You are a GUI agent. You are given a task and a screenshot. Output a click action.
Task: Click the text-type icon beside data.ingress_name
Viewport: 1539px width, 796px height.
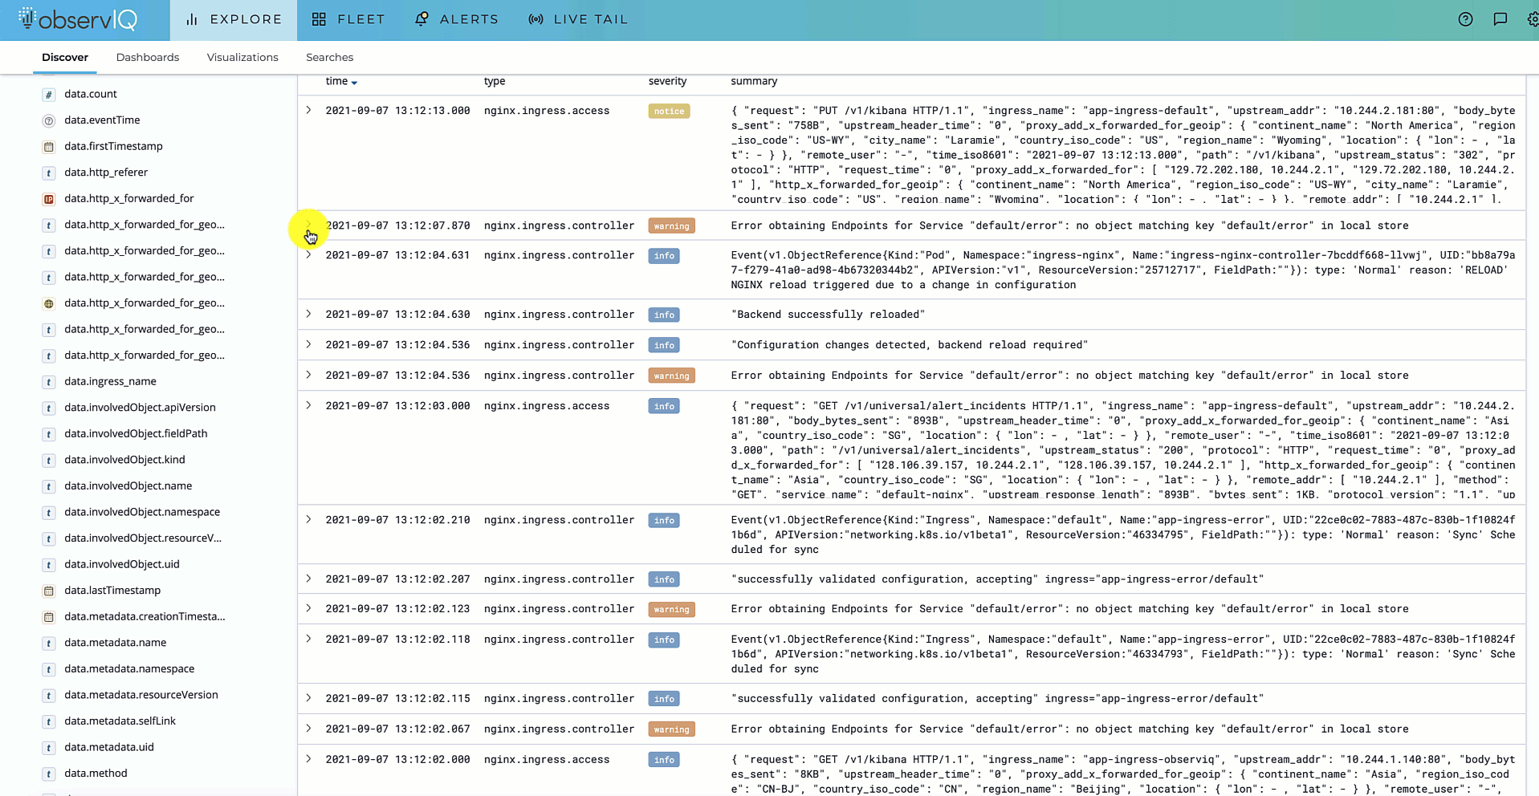pos(49,382)
